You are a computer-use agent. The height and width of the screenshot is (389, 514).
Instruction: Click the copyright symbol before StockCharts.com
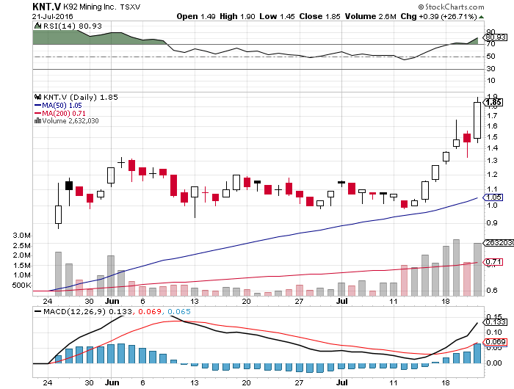coord(421,7)
